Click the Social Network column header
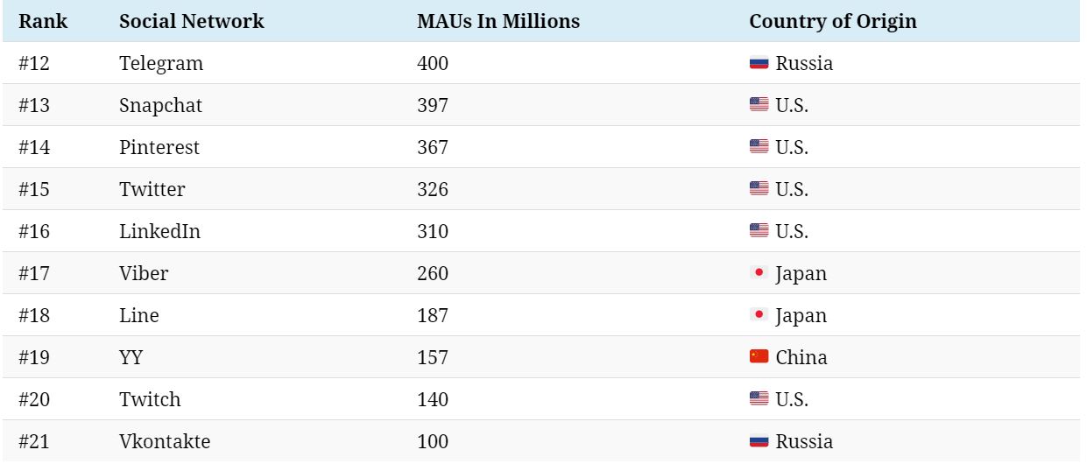 coord(191,21)
